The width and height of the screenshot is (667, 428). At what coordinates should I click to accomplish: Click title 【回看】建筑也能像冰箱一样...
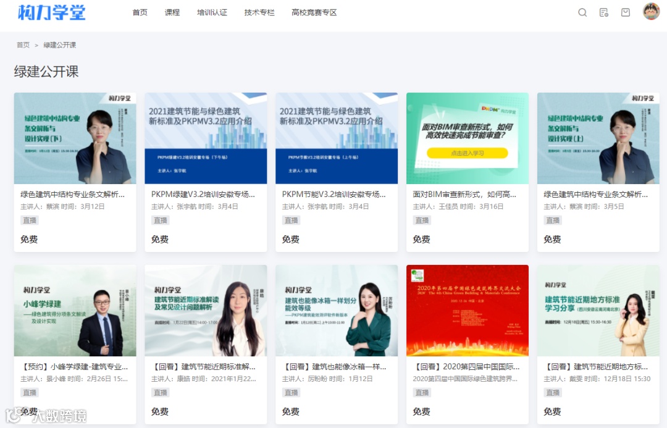334,367
